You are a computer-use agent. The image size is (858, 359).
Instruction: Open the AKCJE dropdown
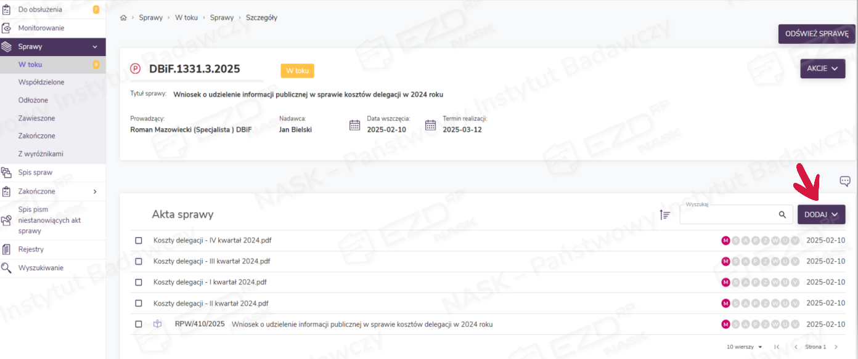[x=822, y=68]
